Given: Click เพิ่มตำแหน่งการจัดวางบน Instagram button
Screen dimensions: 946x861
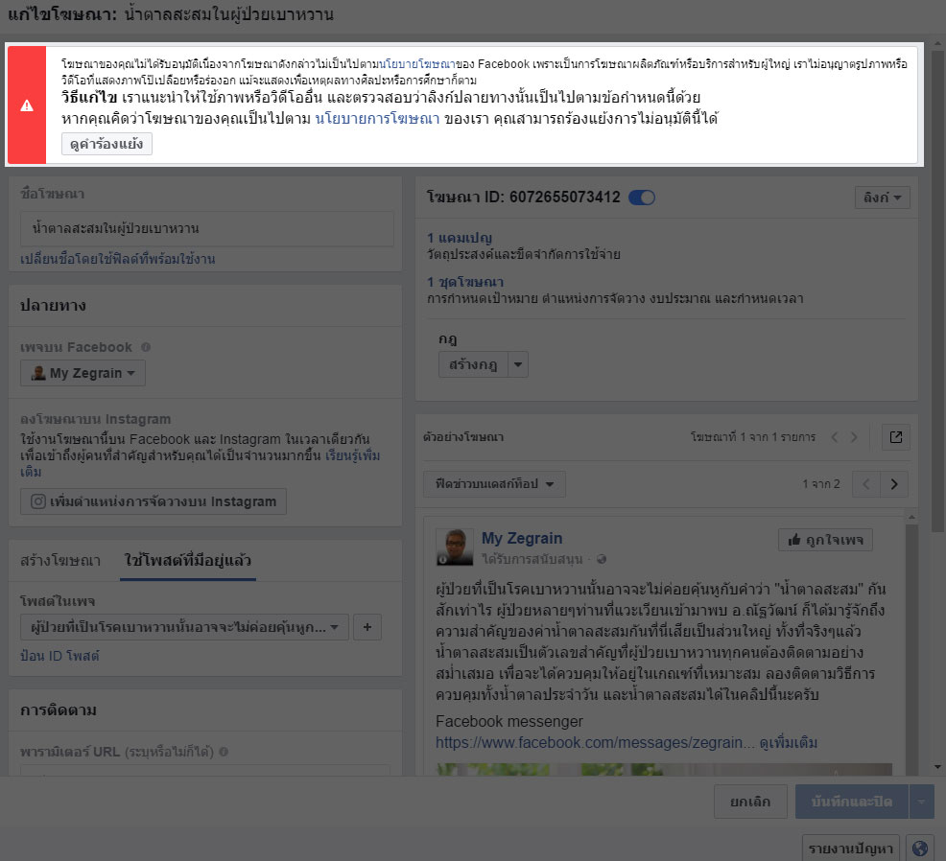Looking at the screenshot, I should click(154, 501).
